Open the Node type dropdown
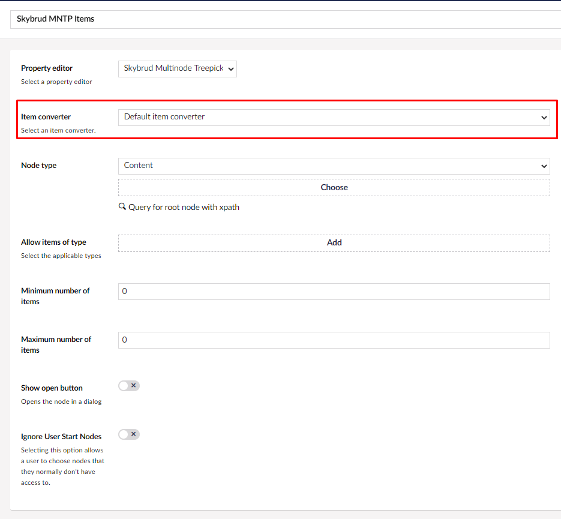 [334, 166]
